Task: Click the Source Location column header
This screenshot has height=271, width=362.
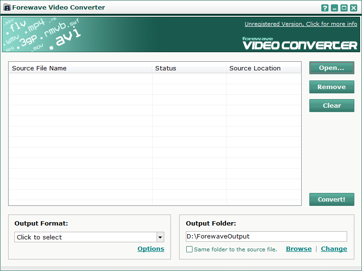Action: (263, 68)
